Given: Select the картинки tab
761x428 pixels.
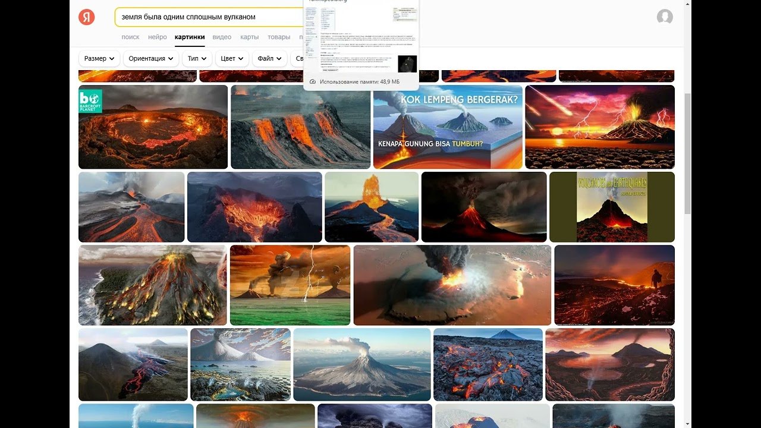Looking at the screenshot, I should pos(190,37).
